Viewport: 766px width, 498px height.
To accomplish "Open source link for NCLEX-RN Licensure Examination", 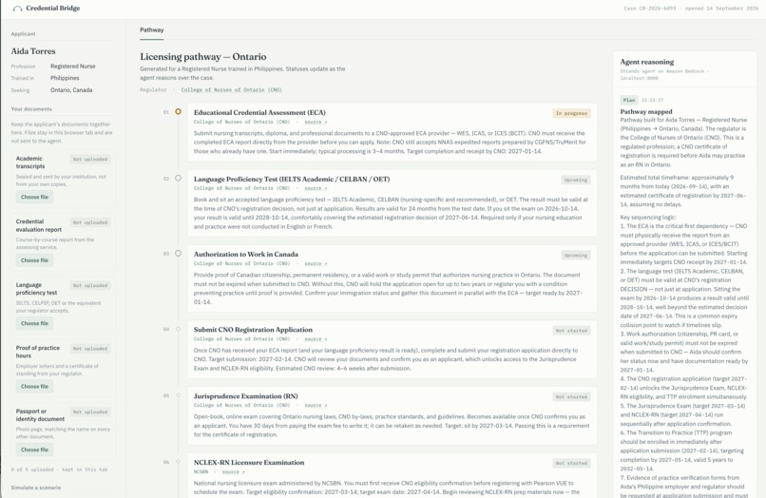I will point(233,472).
